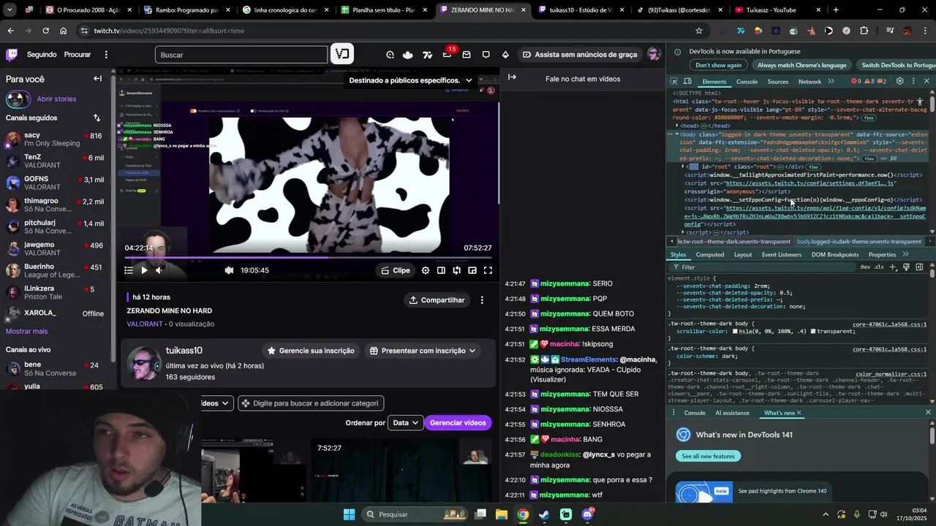Click Don't show again in DevTools
Viewport: 936px width, 526px height.
tap(718, 65)
